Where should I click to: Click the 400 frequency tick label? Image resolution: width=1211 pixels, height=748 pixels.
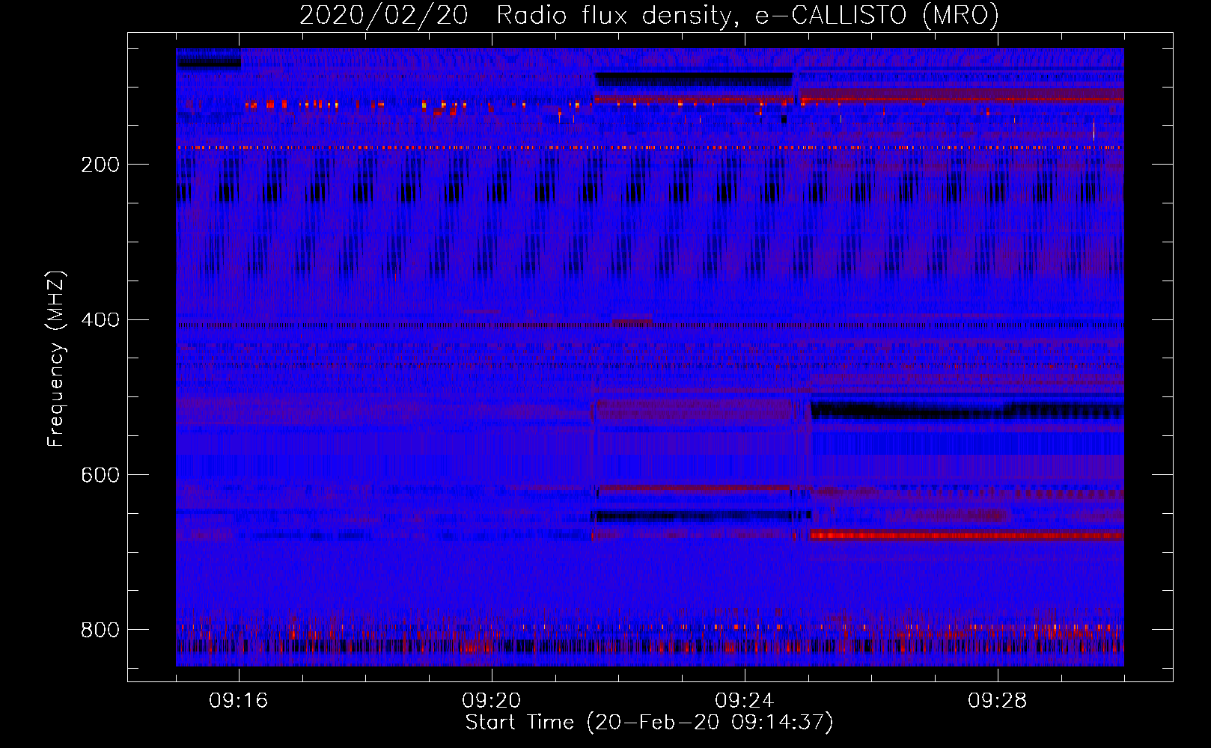(x=100, y=320)
